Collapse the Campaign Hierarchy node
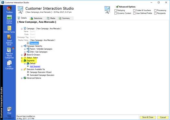Viewport: 170px width, 120px height. [22, 46]
